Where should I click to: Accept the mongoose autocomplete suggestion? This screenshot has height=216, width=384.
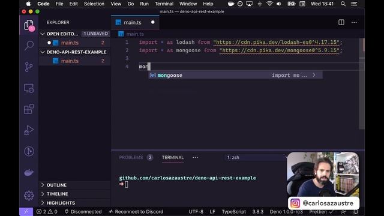tap(235, 75)
